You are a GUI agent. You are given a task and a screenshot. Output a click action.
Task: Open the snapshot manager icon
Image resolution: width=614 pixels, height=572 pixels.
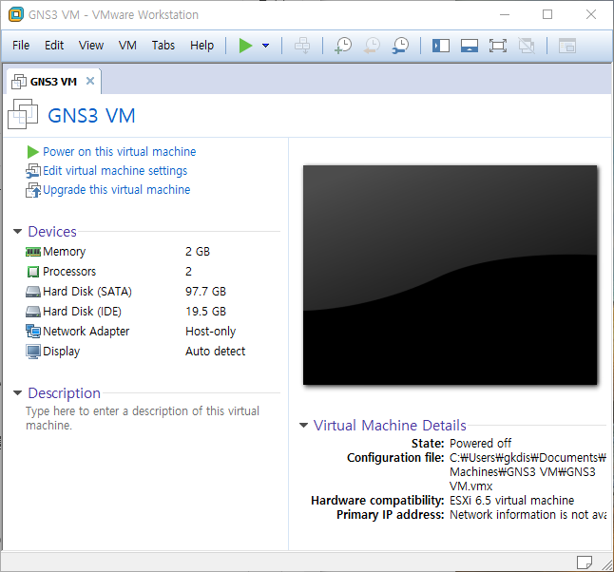point(400,46)
